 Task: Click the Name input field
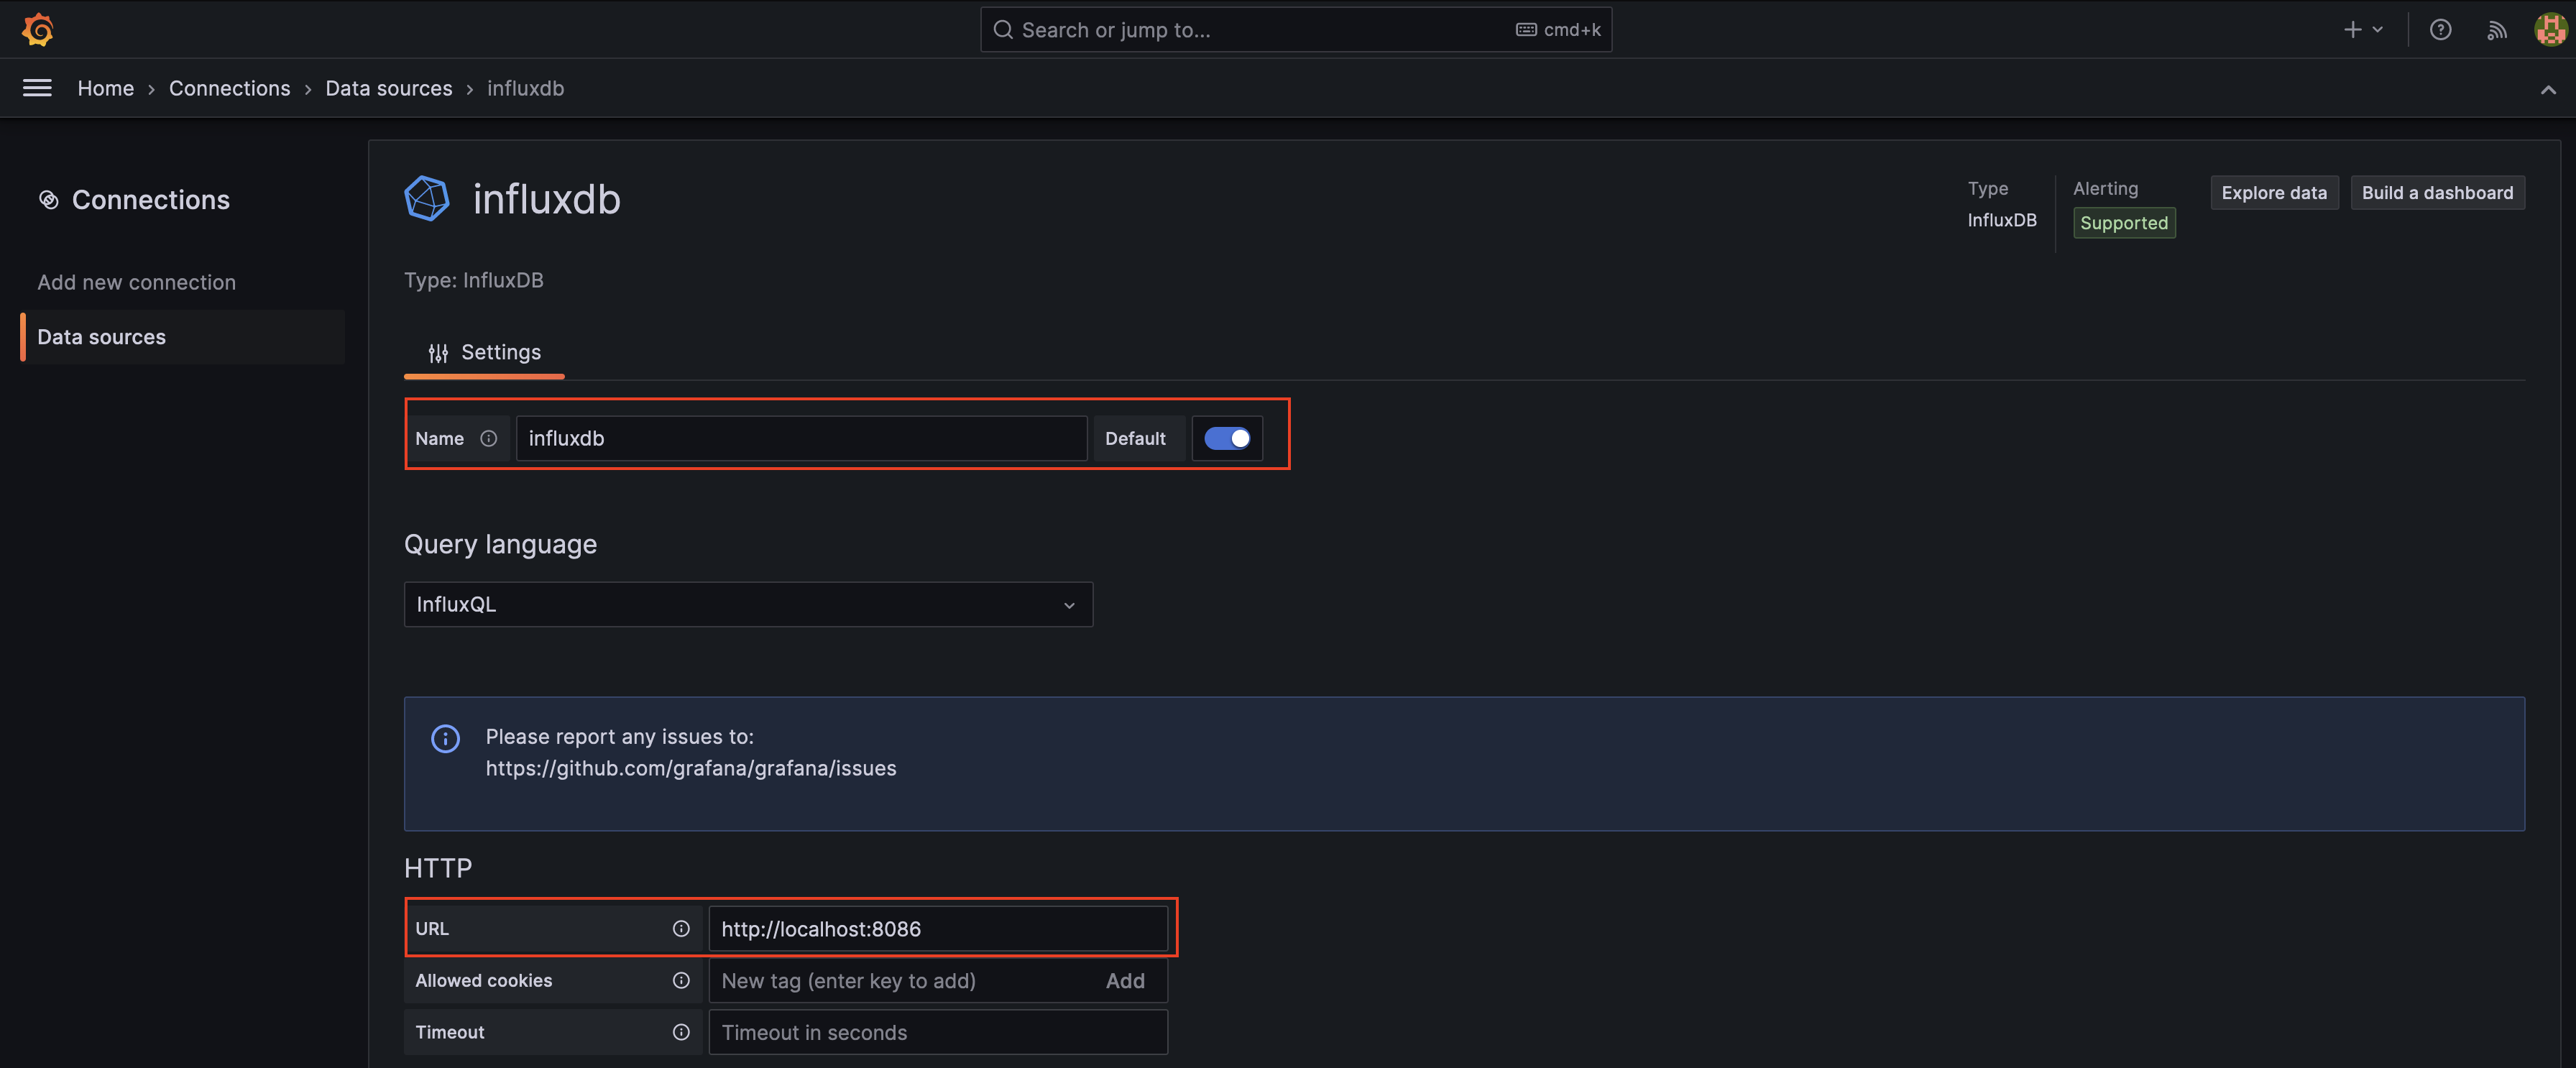801,438
